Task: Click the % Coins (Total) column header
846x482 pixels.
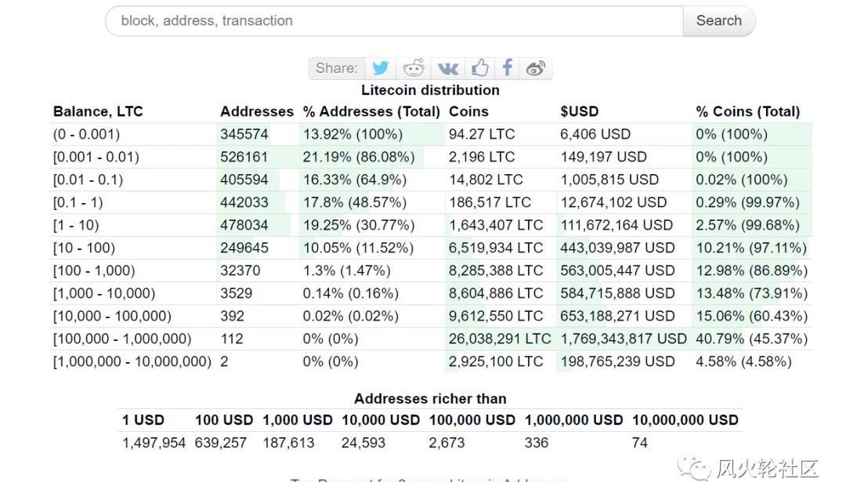Action: coord(747,111)
